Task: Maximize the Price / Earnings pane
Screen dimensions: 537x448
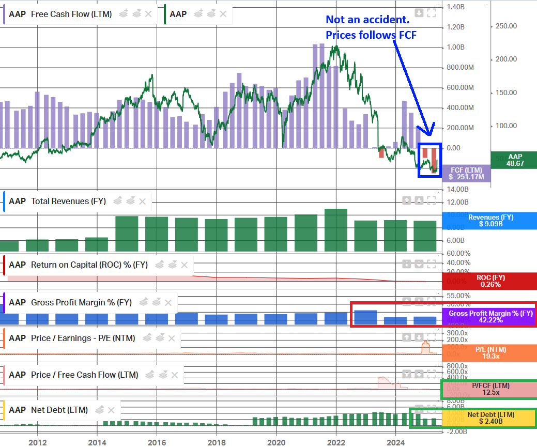Action: pos(432,337)
